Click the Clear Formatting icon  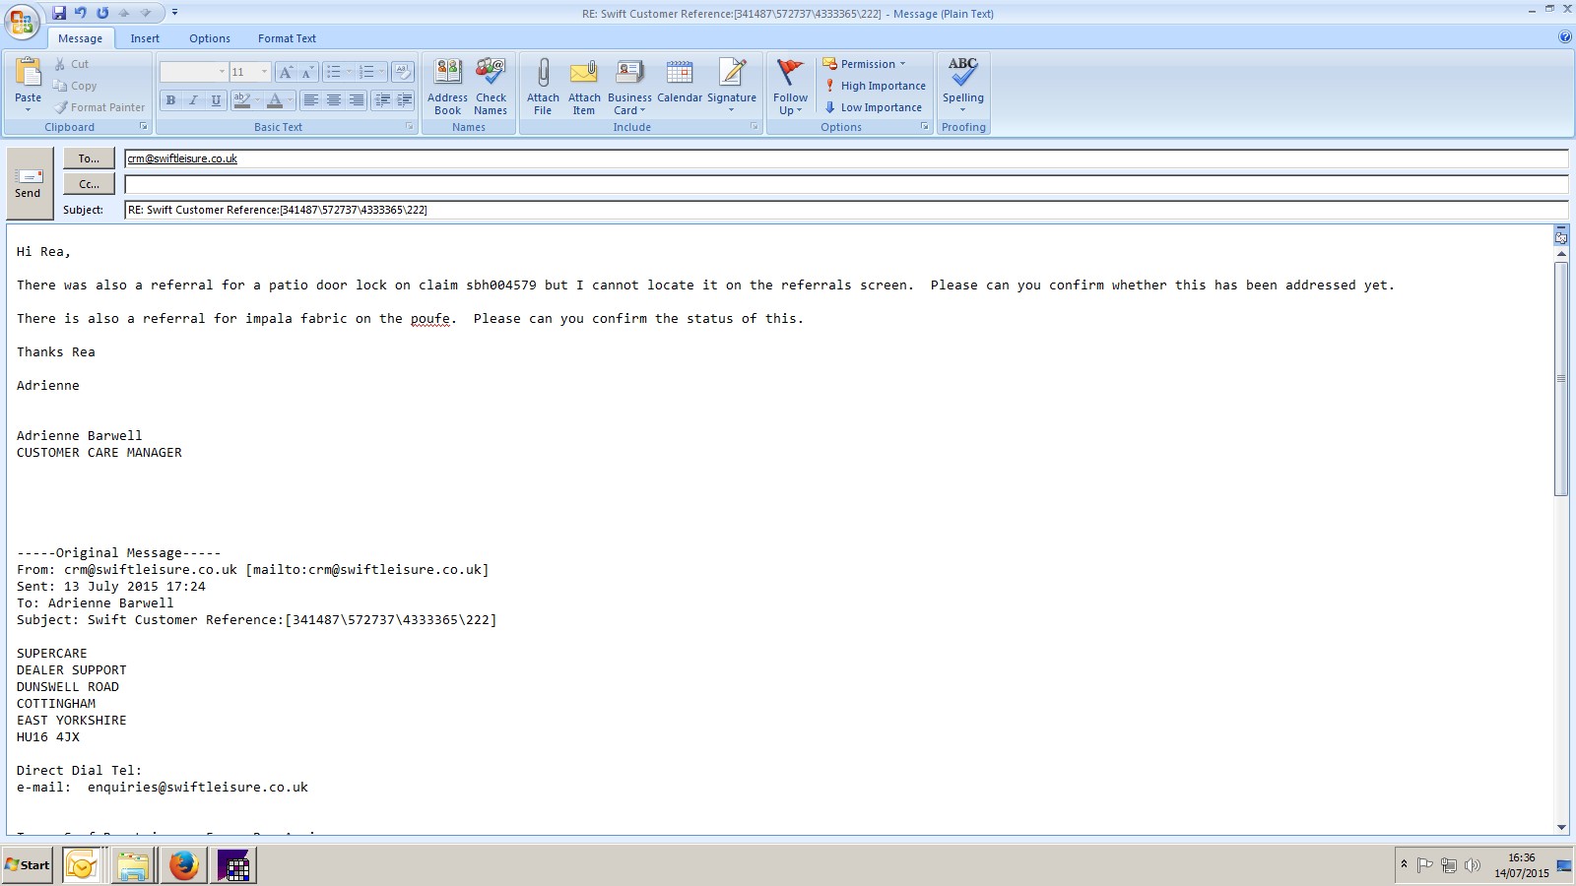pos(403,72)
